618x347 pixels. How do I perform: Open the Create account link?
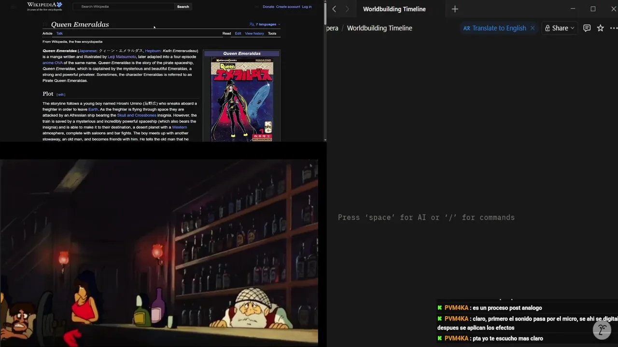(288, 7)
